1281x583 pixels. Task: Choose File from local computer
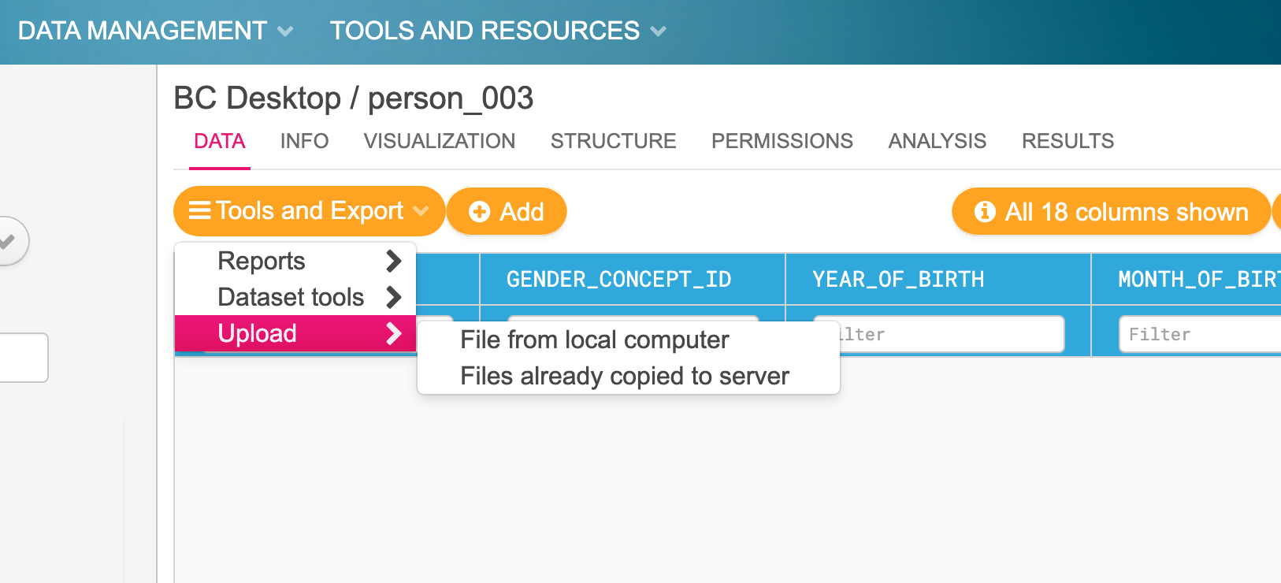click(629, 340)
